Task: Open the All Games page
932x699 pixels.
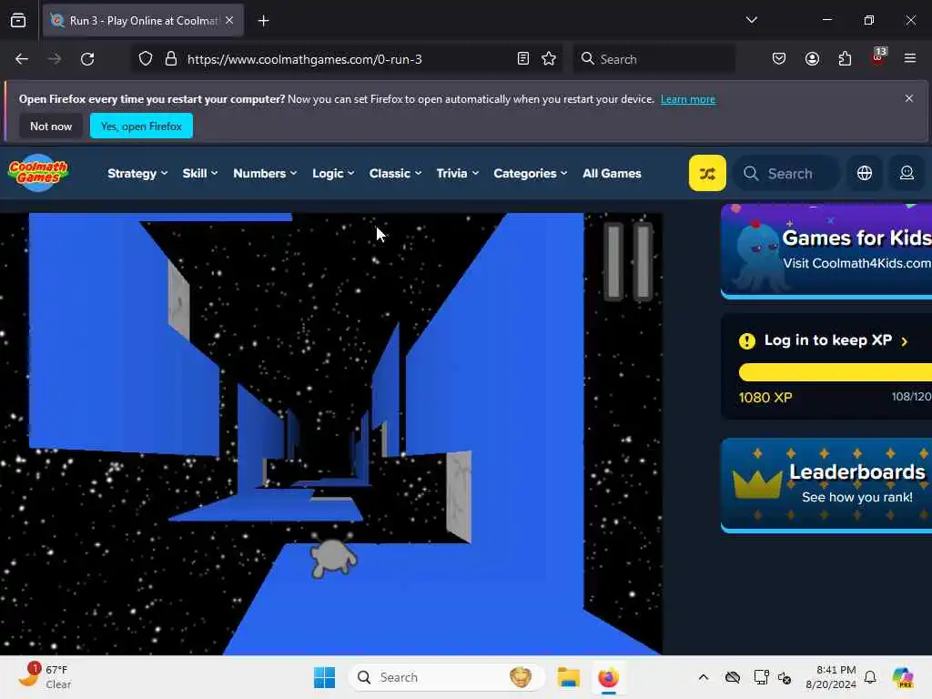Action: pyautogui.click(x=612, y=173)
